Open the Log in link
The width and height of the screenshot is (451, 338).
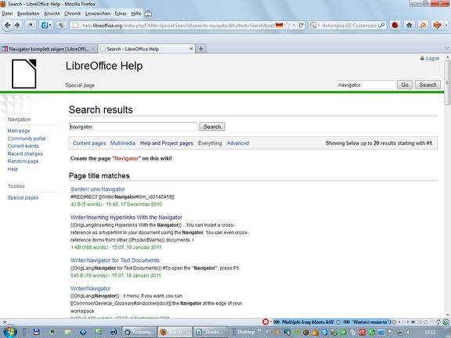[432, 59]
